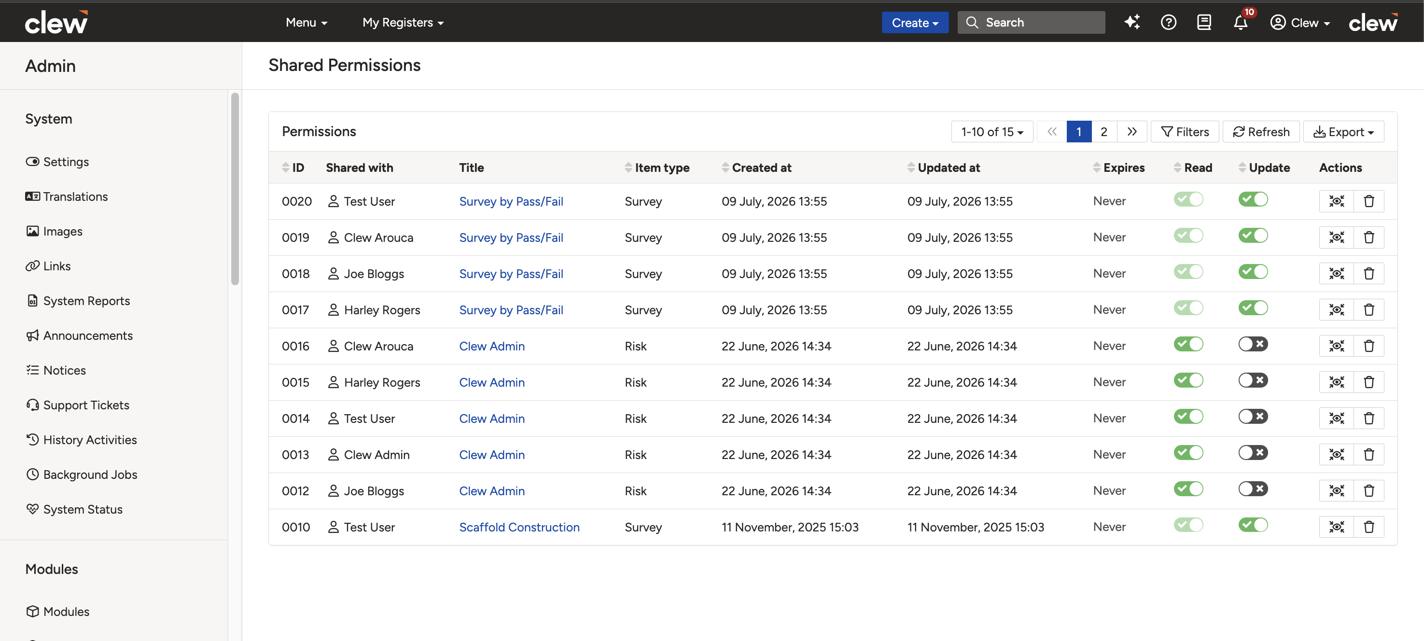
Task: Sort by Expires column
Action: (x=1119, y=167)
